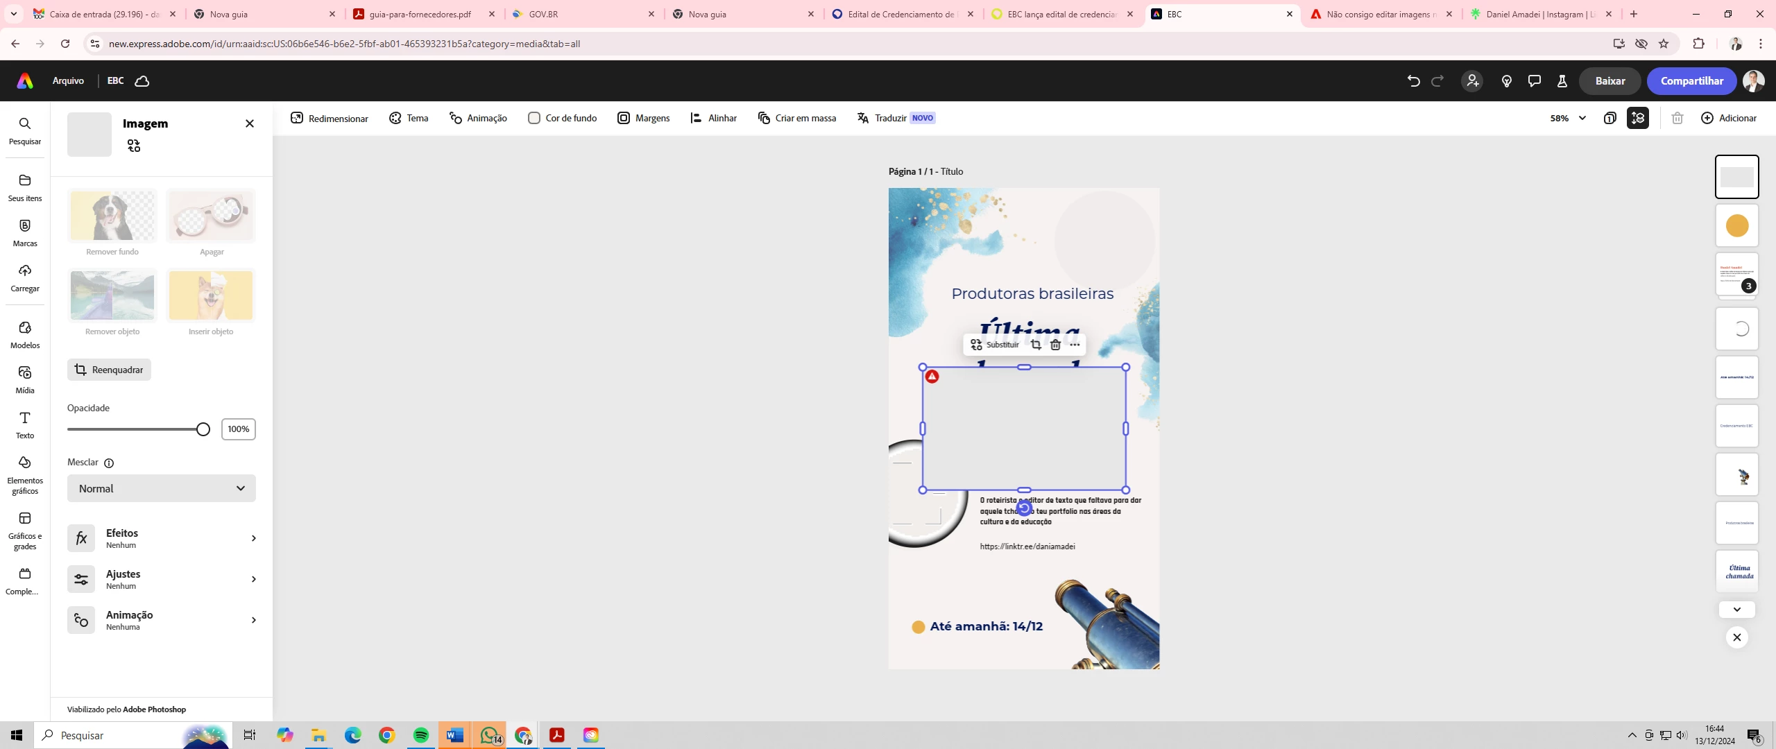The height and width of the screenshot is (749, 1776).
Task: Toggle the layers stack panel button
Action: click(x=1638, y=118)
